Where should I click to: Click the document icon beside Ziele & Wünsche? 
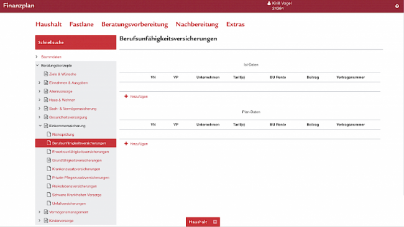[46, 74]
